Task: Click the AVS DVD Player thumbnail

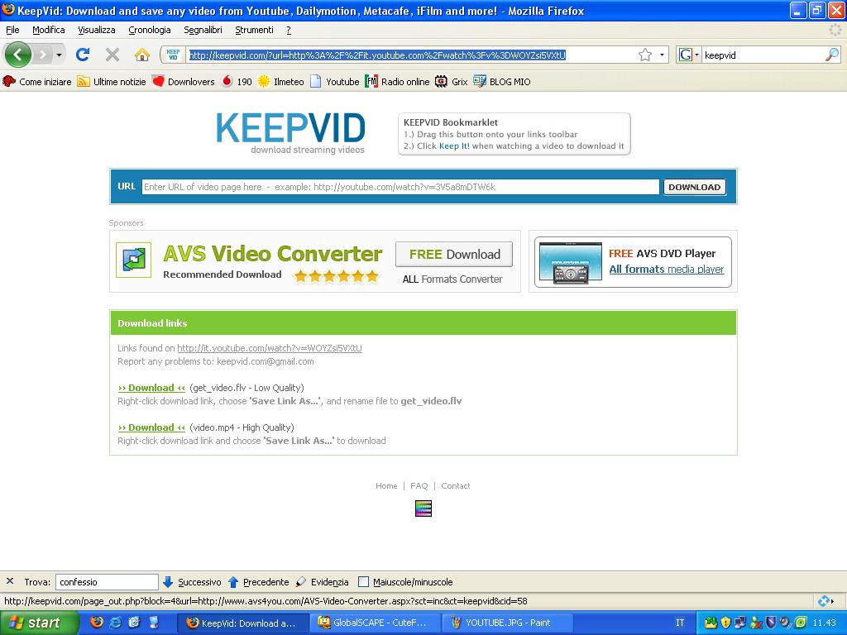Action: coord(571,263)
